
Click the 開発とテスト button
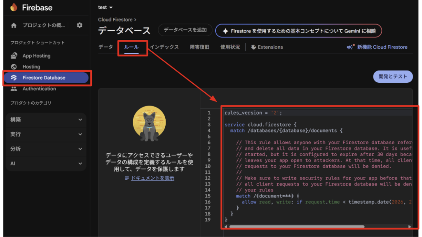[393, 76]
